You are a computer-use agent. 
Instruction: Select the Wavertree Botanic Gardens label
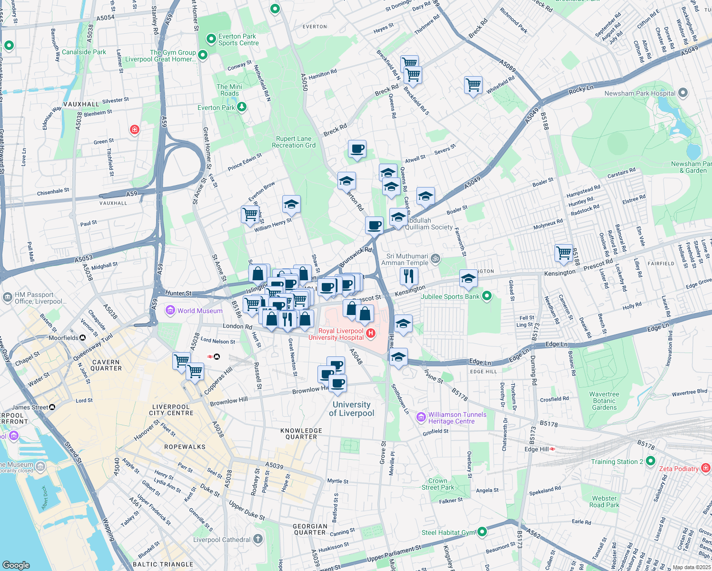coord(604,401)
